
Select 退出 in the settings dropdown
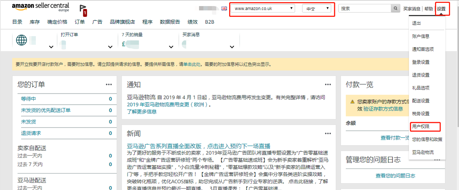416,23
